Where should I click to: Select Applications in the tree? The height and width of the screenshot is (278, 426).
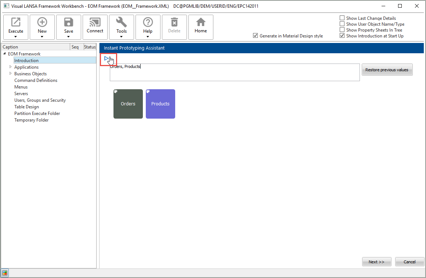pos(26,67)
